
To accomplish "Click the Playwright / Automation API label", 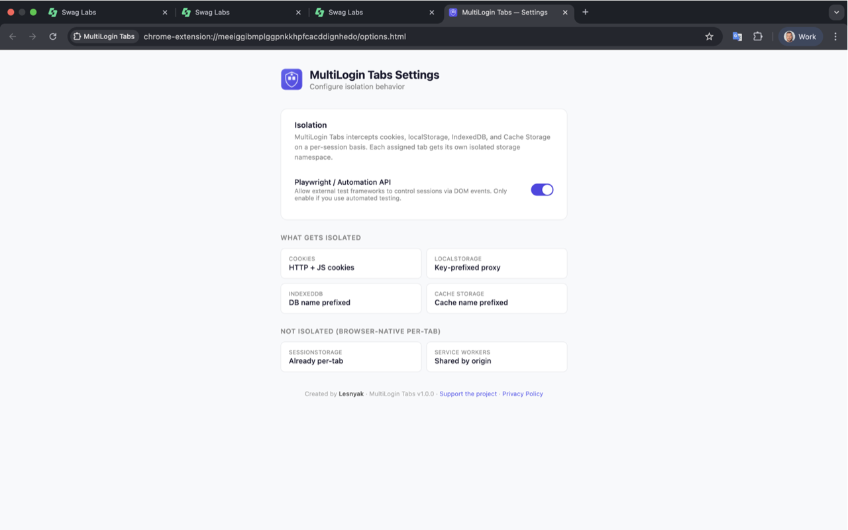I will pos(343,182).
